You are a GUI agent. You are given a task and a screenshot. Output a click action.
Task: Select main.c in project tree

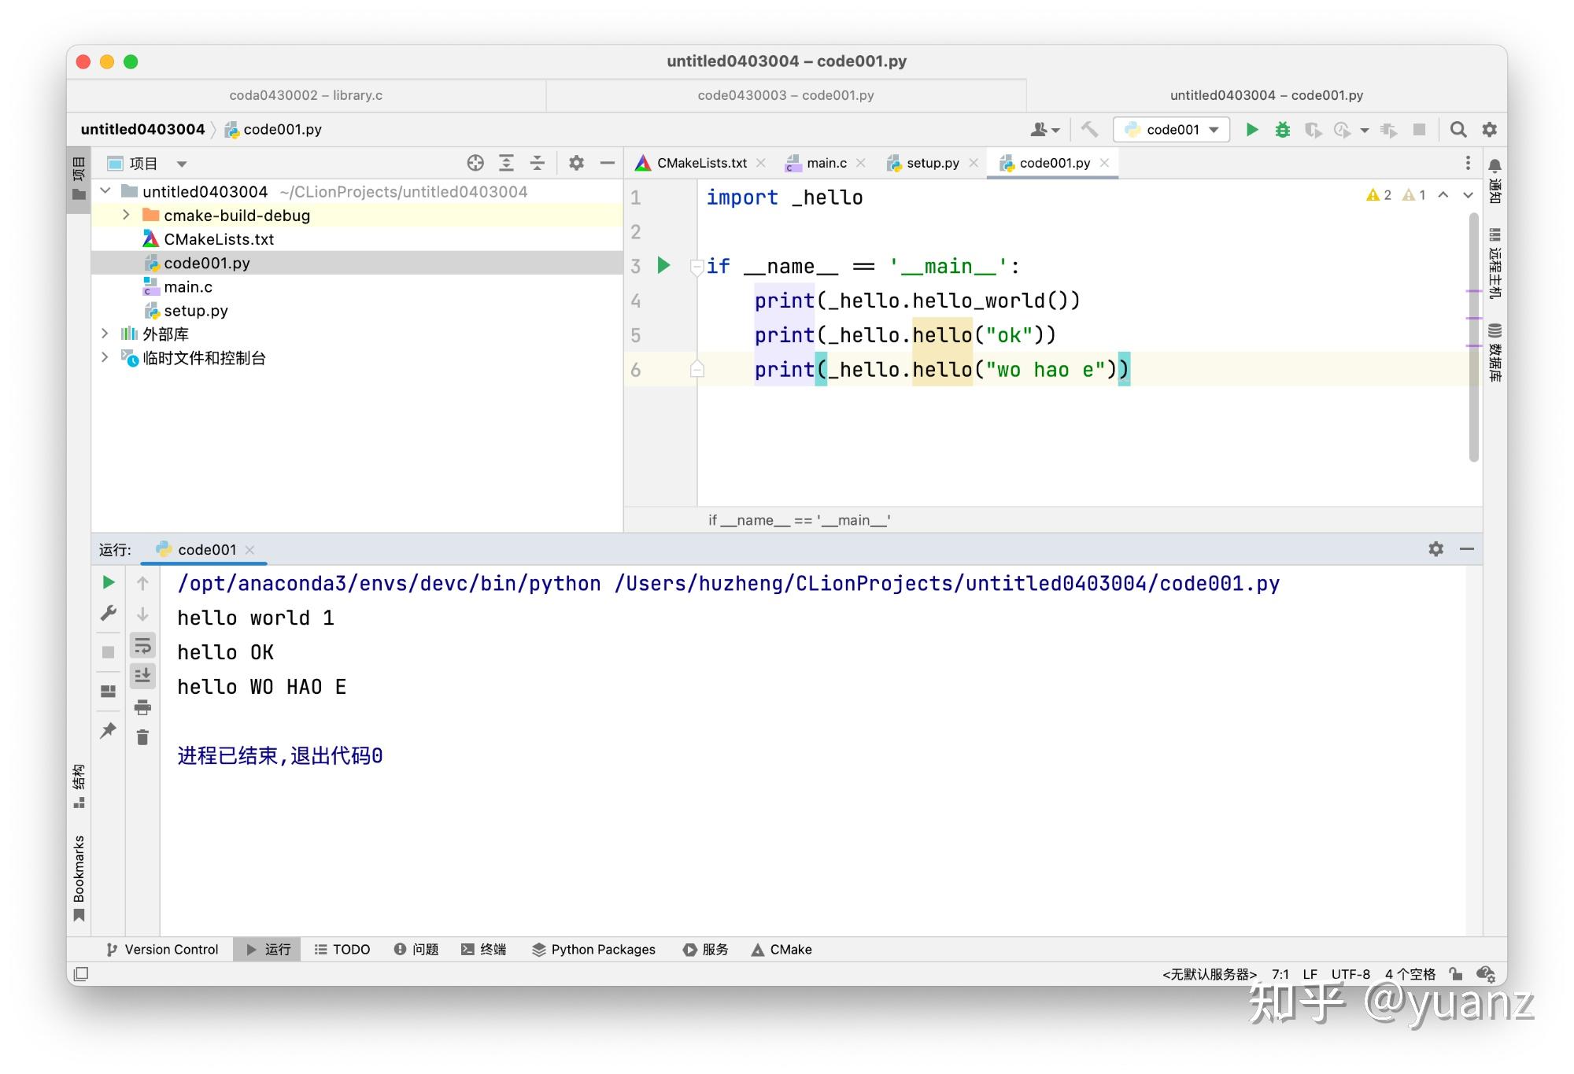(x=188, y=287)
